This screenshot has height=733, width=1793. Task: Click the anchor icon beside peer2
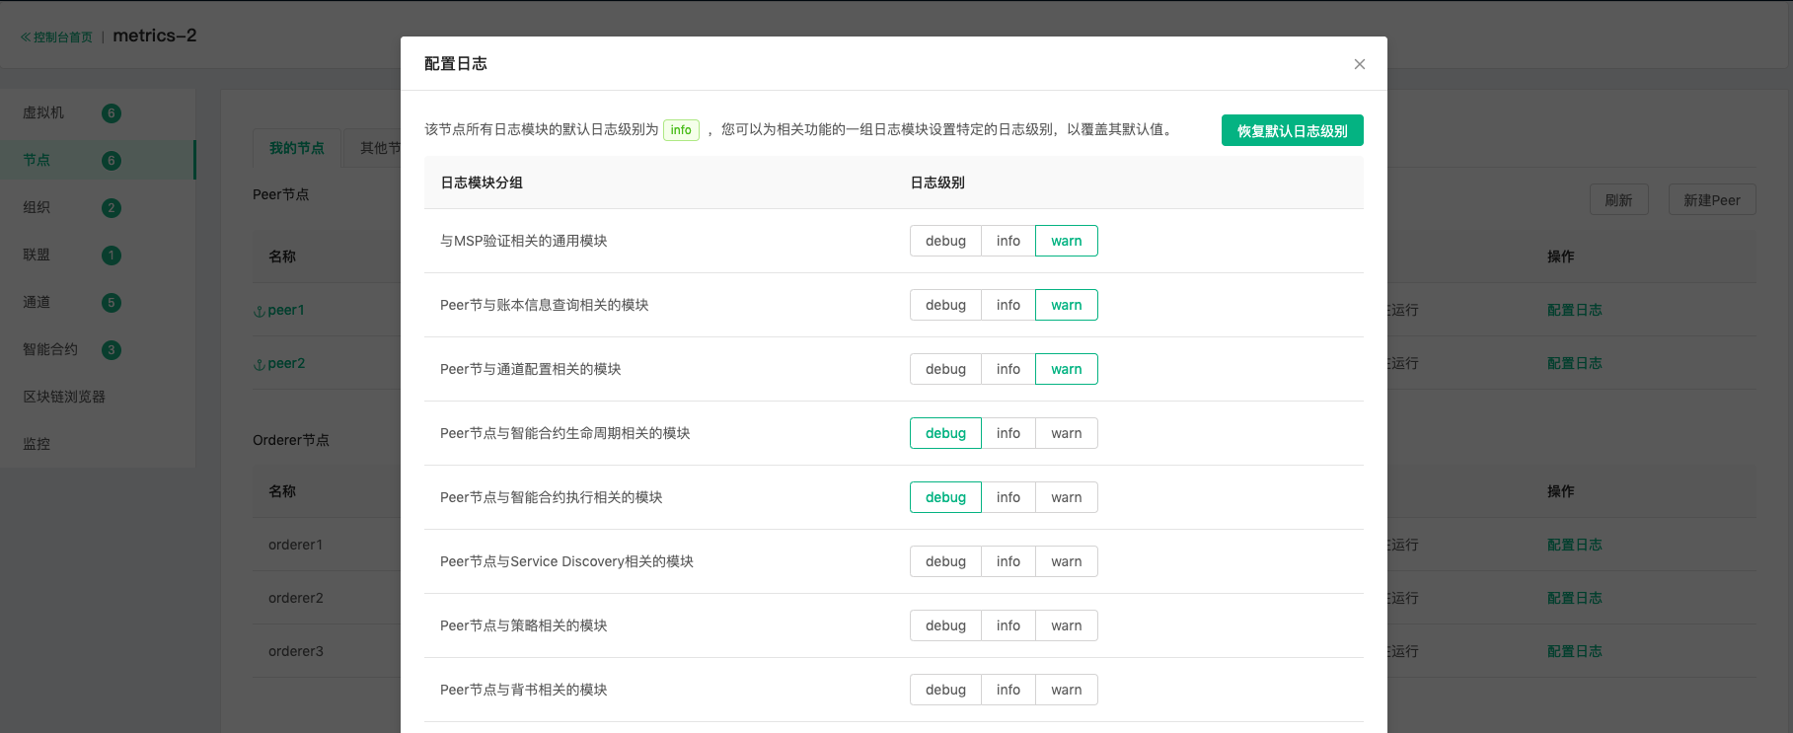pyautogui.click(x=260, y=364)
